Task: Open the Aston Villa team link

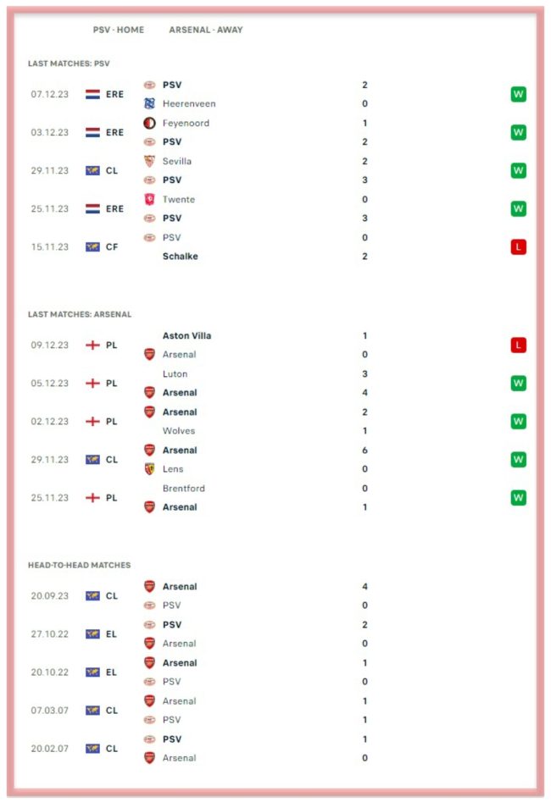Action: (186, 335)
